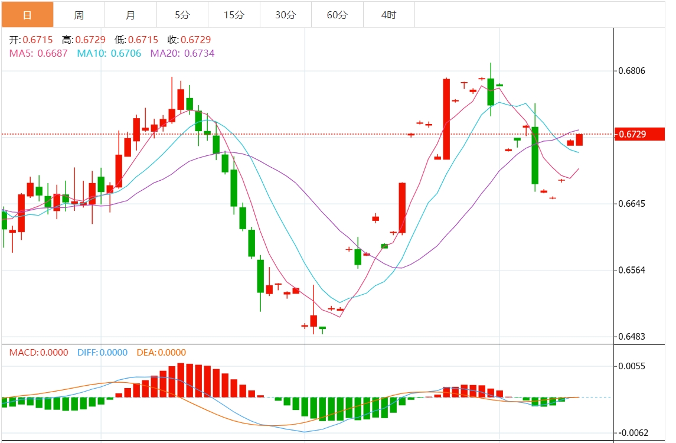Screen dimensions: 676x443
Task: Click the 开:0.6715 open price value
Action: pyautogui.click(x=31, y=40)
